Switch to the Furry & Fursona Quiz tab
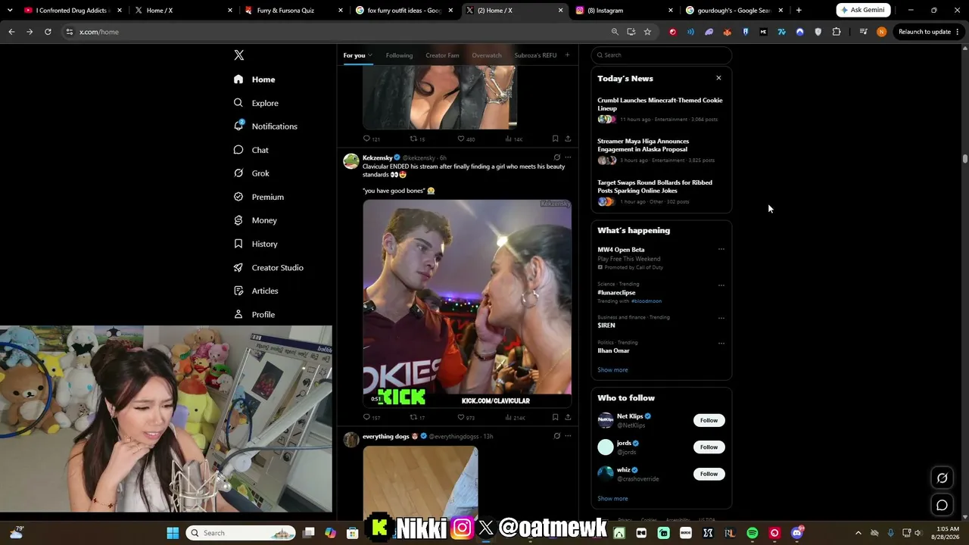 point(293,11)
